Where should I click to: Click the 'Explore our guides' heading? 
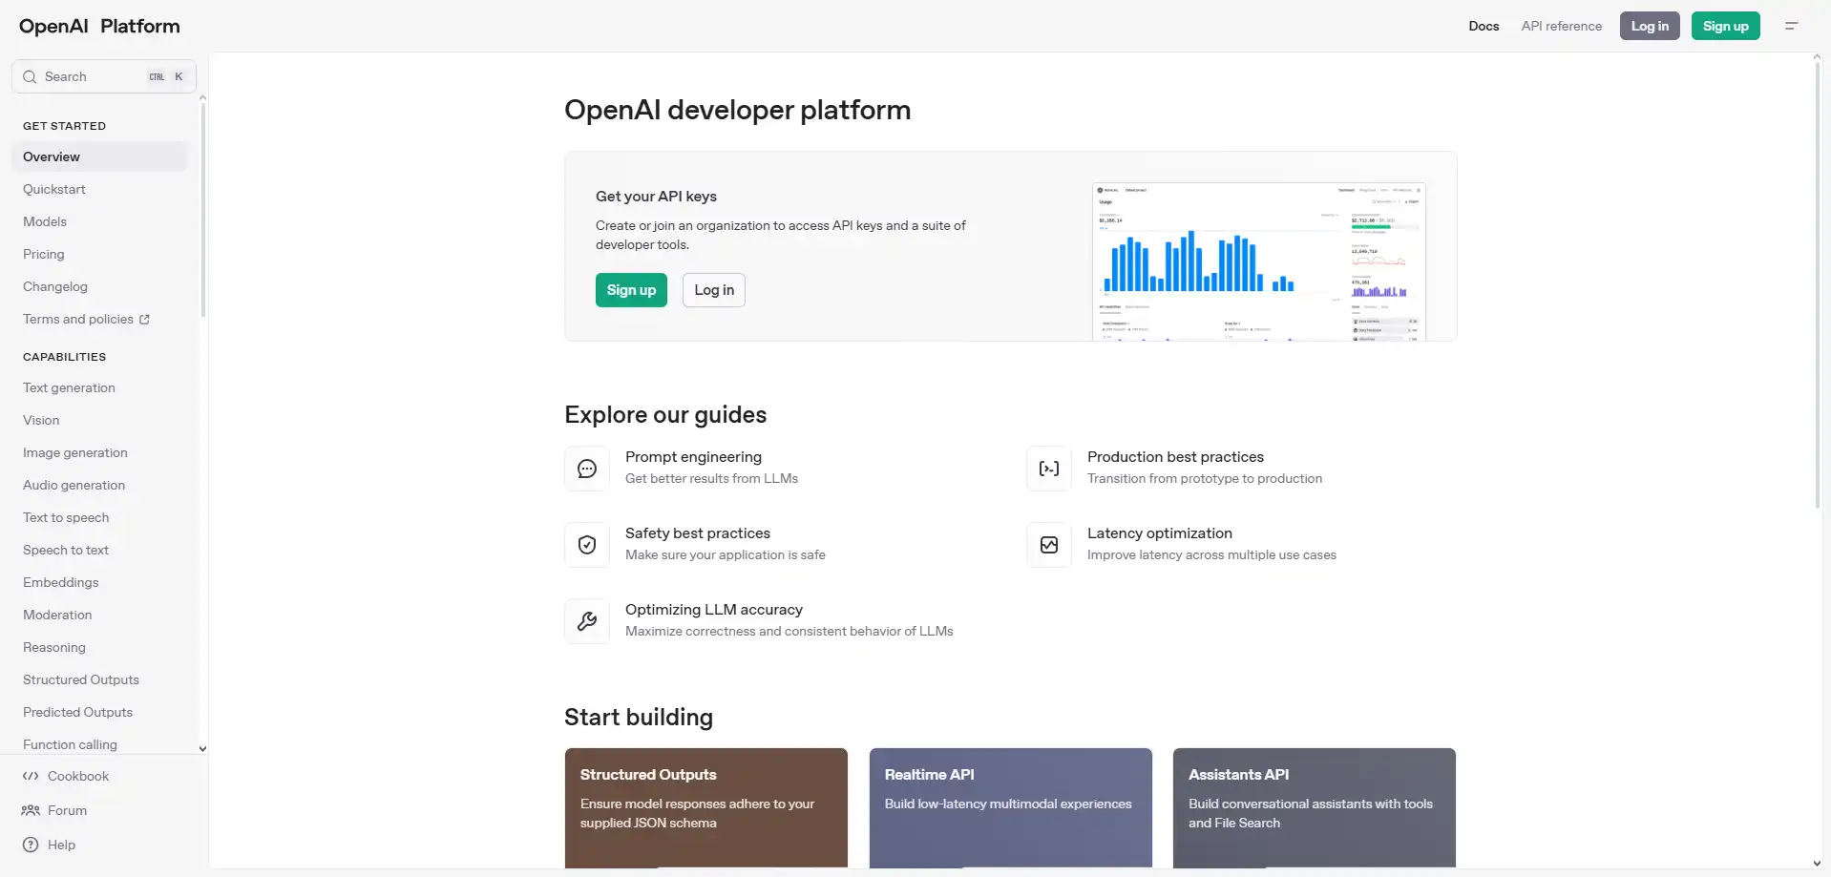(665, 415)
